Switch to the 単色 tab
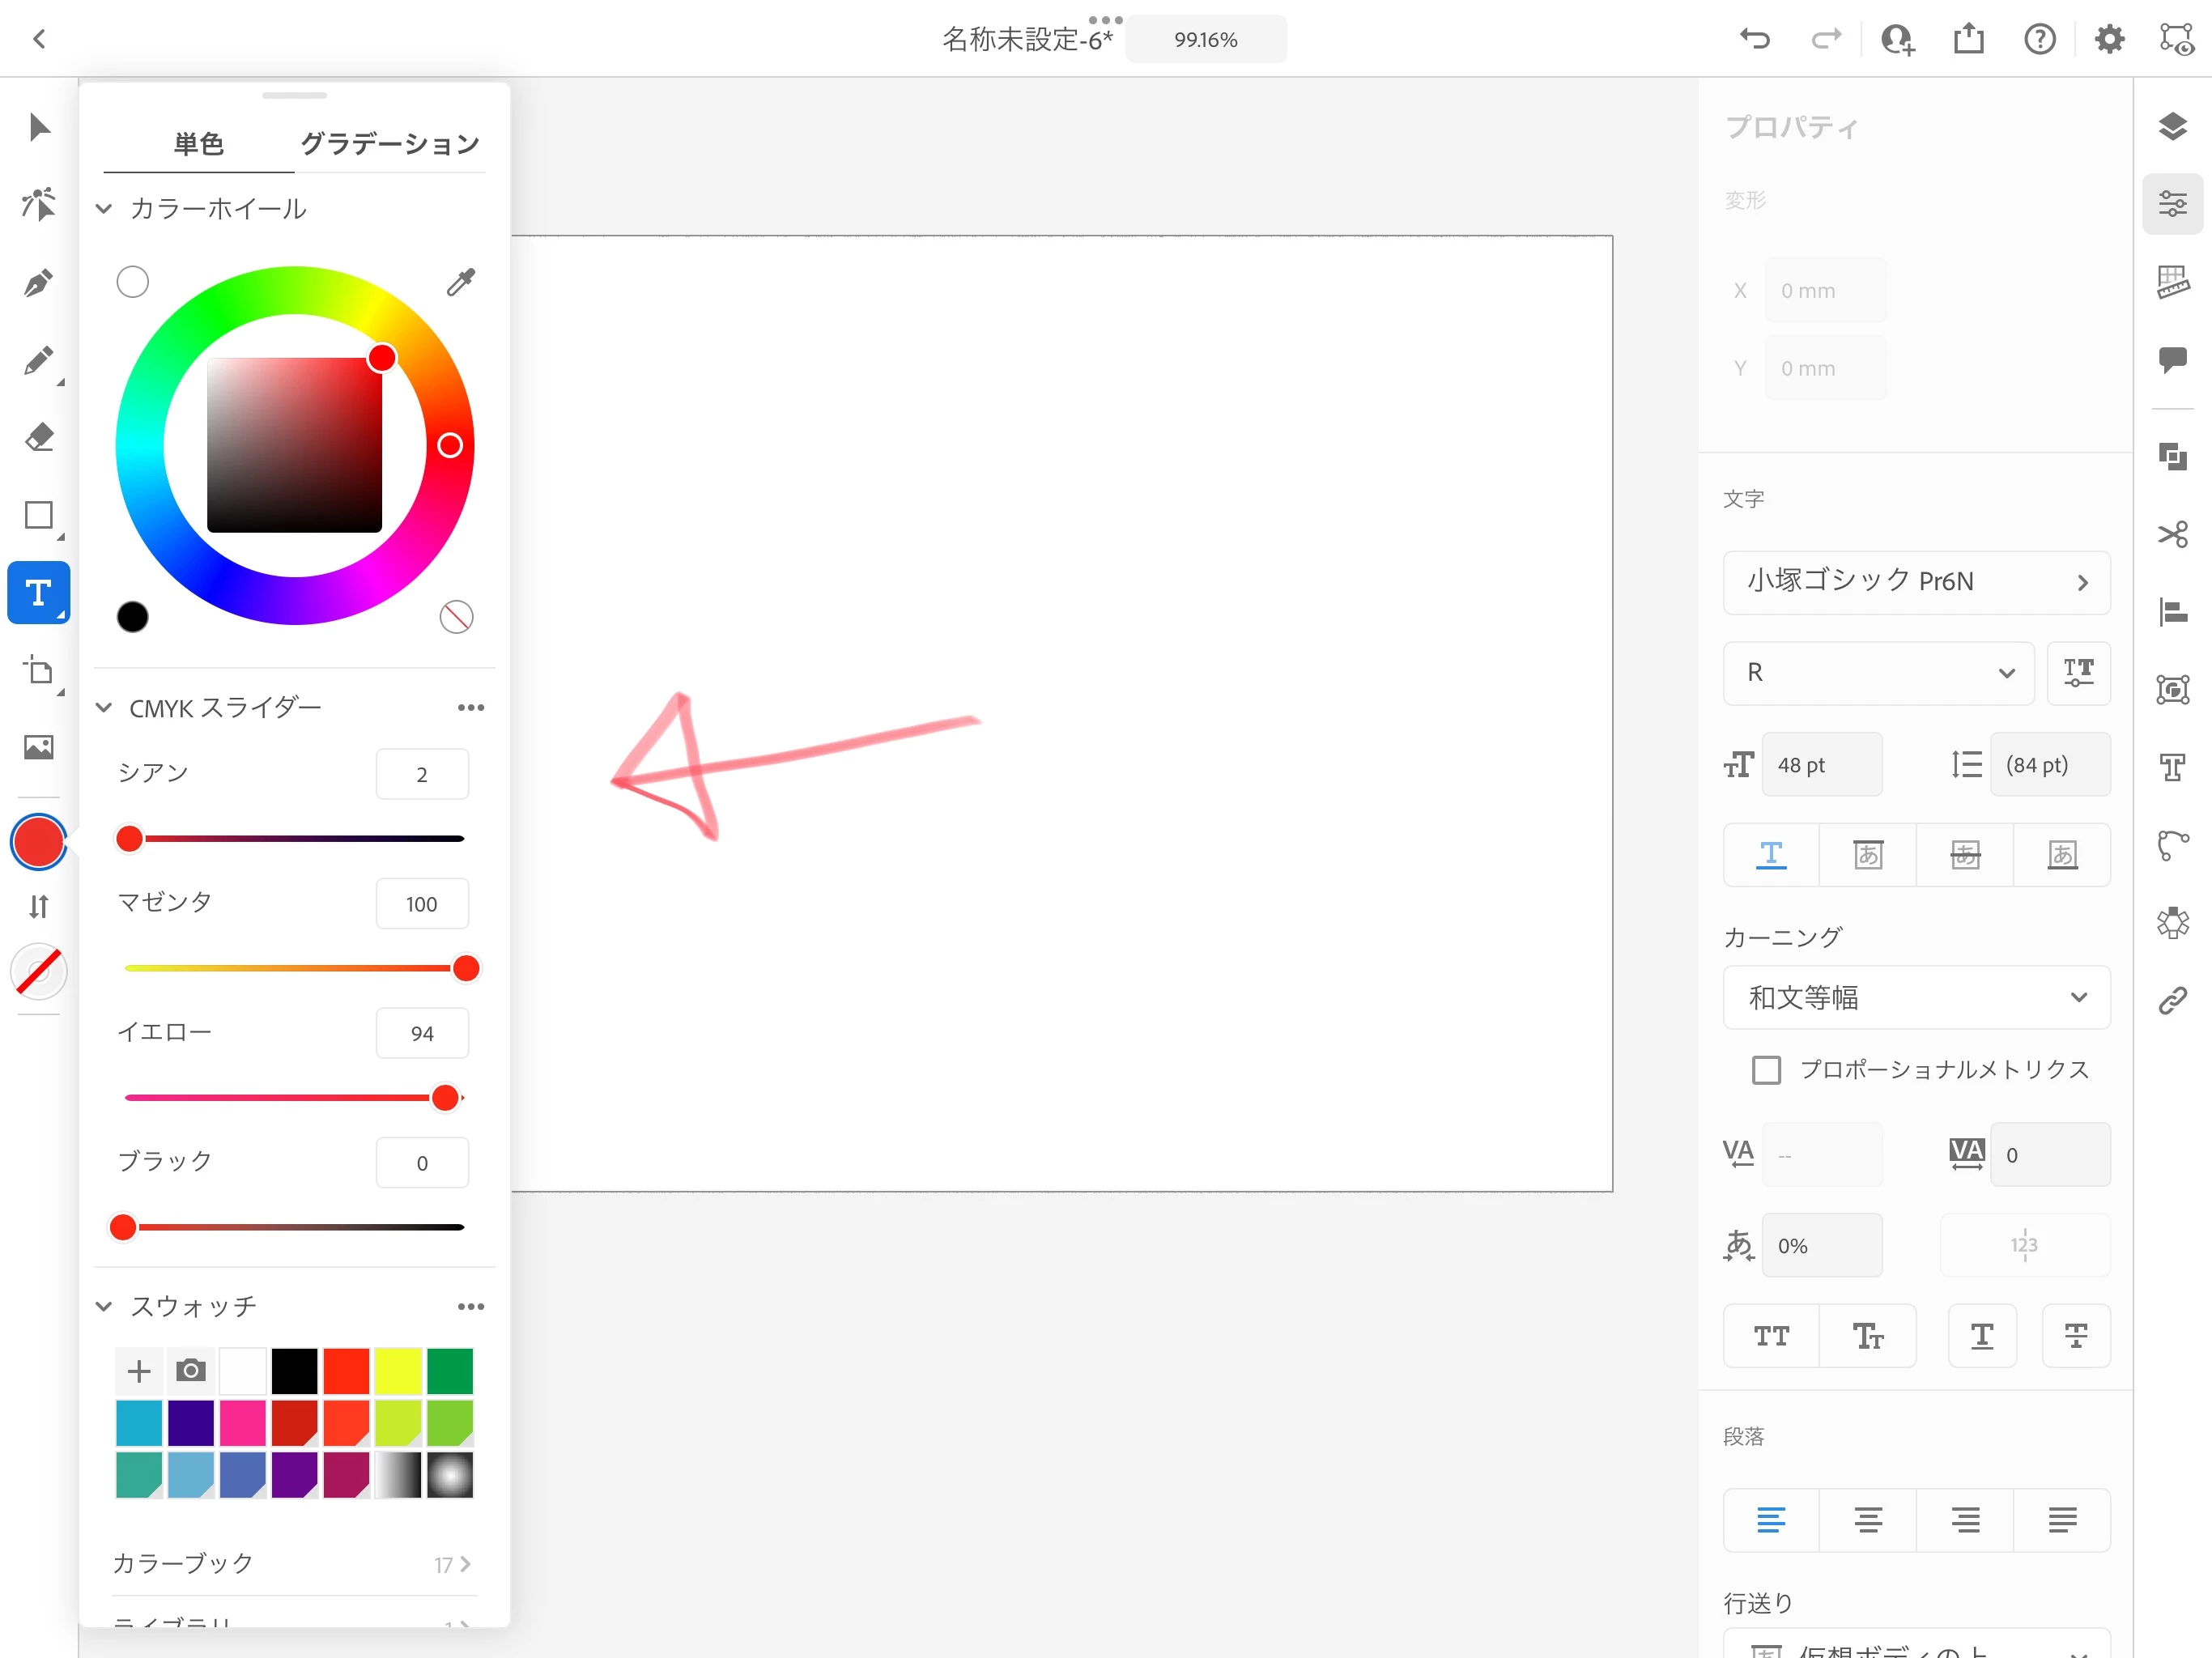The image size is (2212, 1658). [x=198, y=144]
